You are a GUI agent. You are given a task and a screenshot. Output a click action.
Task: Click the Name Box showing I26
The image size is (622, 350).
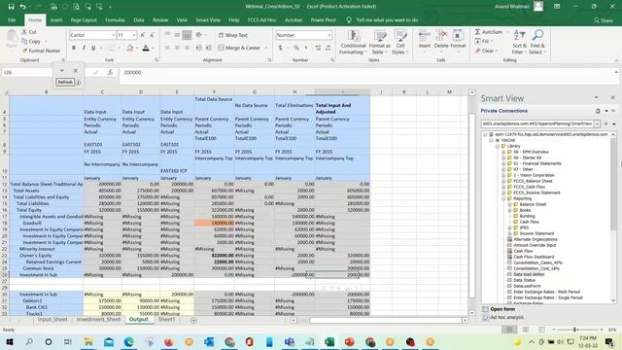point(27,73)
